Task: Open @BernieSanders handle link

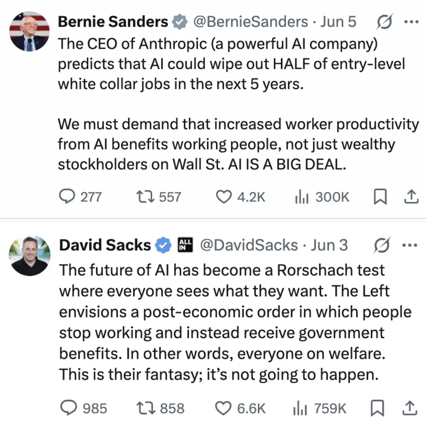Action: pyautogui.click(x=251, y=22)
